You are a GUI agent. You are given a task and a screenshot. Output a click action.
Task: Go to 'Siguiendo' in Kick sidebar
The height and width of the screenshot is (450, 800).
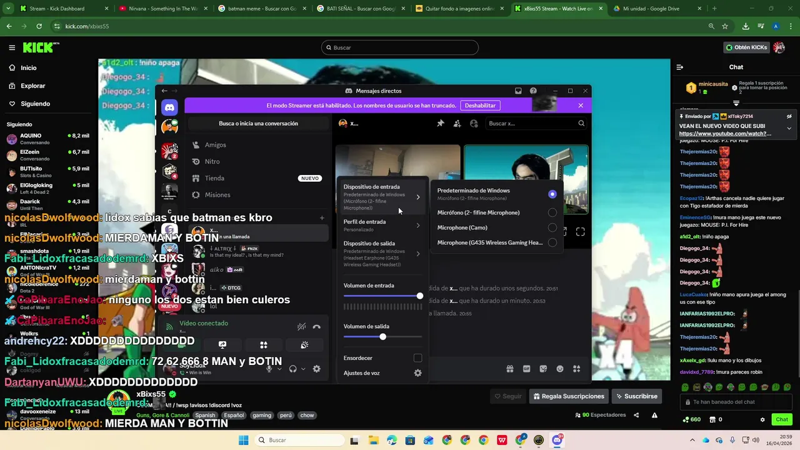47,104
